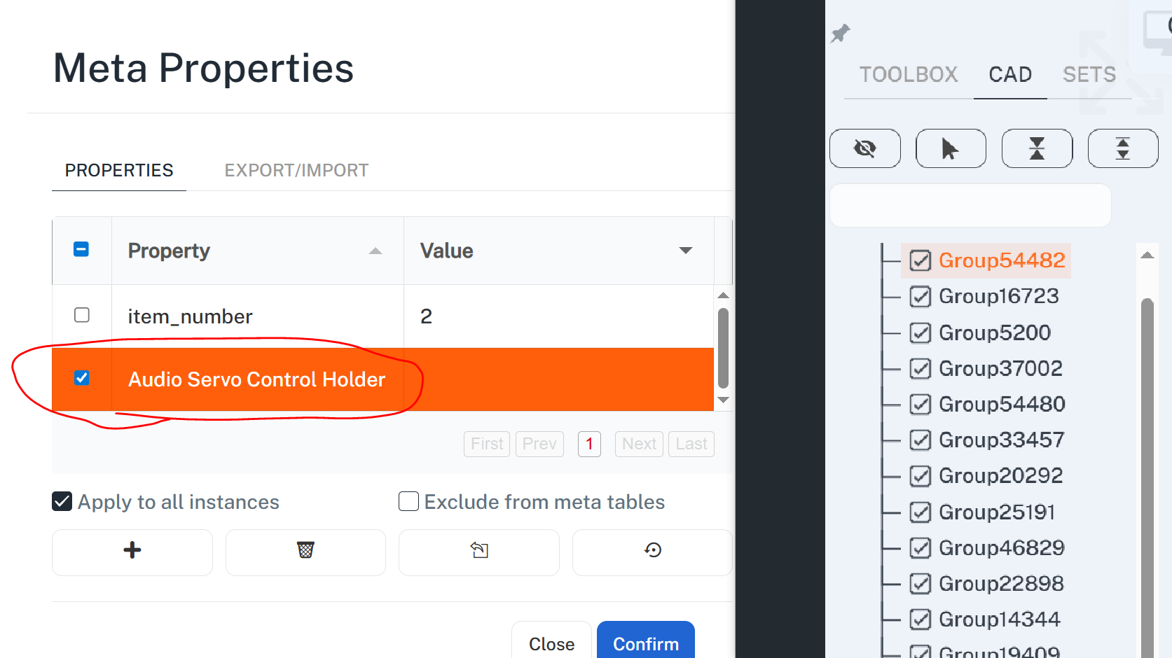Check the item_number row checkbox
1172x658 pixels.
click(82, 315)
